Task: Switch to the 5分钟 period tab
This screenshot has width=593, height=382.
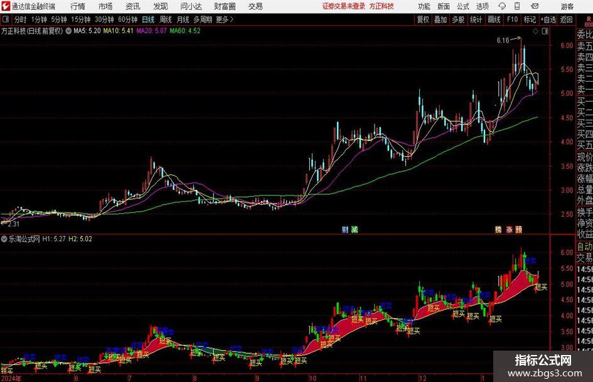Action: coord(58,19)
